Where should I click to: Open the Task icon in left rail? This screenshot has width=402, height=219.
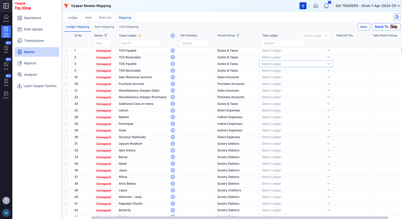click(6, 82)
